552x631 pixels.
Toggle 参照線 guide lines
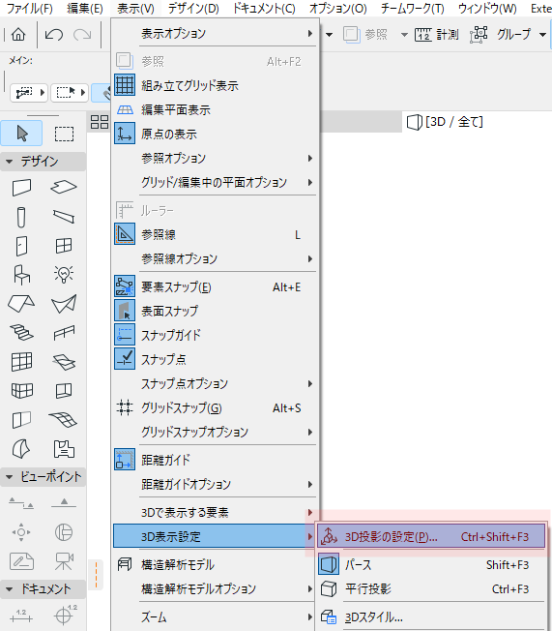point(216,234)
